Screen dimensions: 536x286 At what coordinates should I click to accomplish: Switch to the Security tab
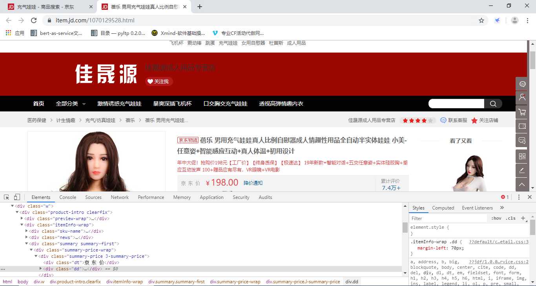241,197
